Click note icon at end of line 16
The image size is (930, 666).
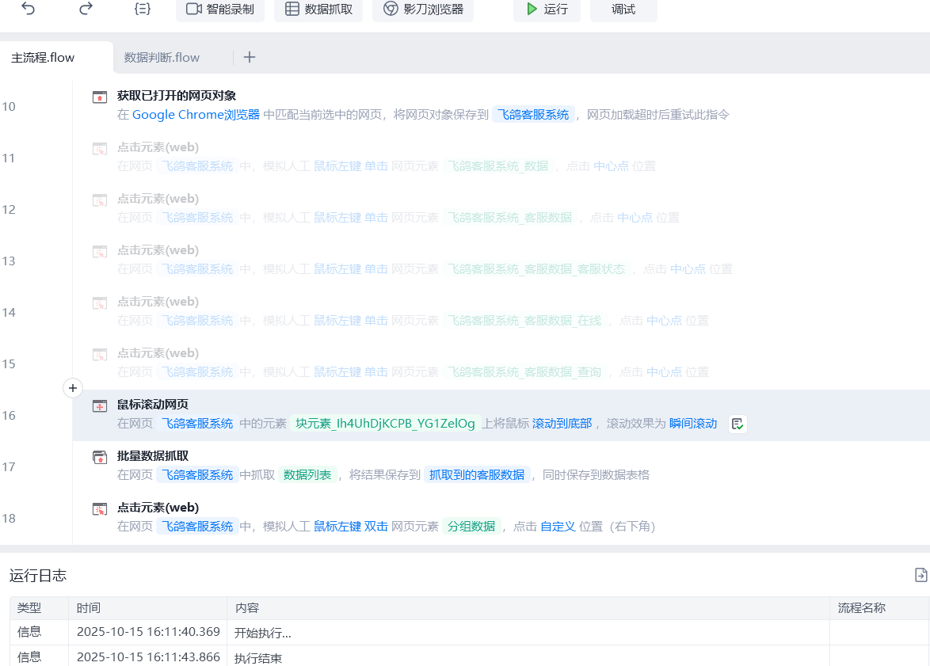coord(738,424)
